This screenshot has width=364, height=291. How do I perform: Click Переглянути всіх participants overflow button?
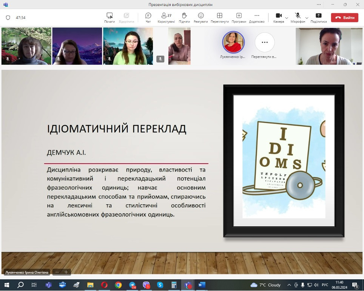265,42
